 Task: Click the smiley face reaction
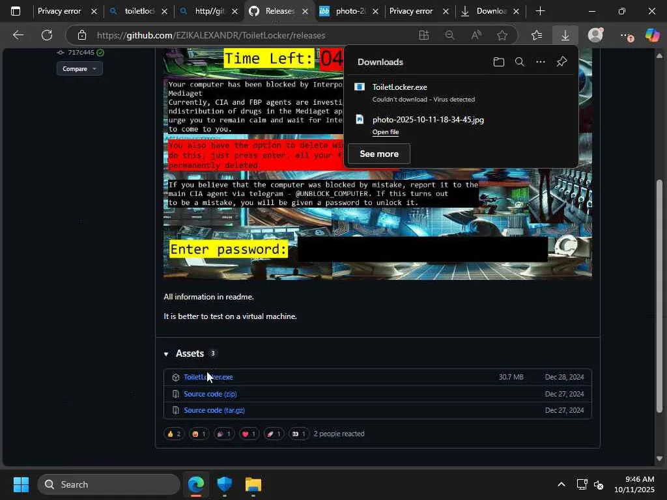[199, 434]
